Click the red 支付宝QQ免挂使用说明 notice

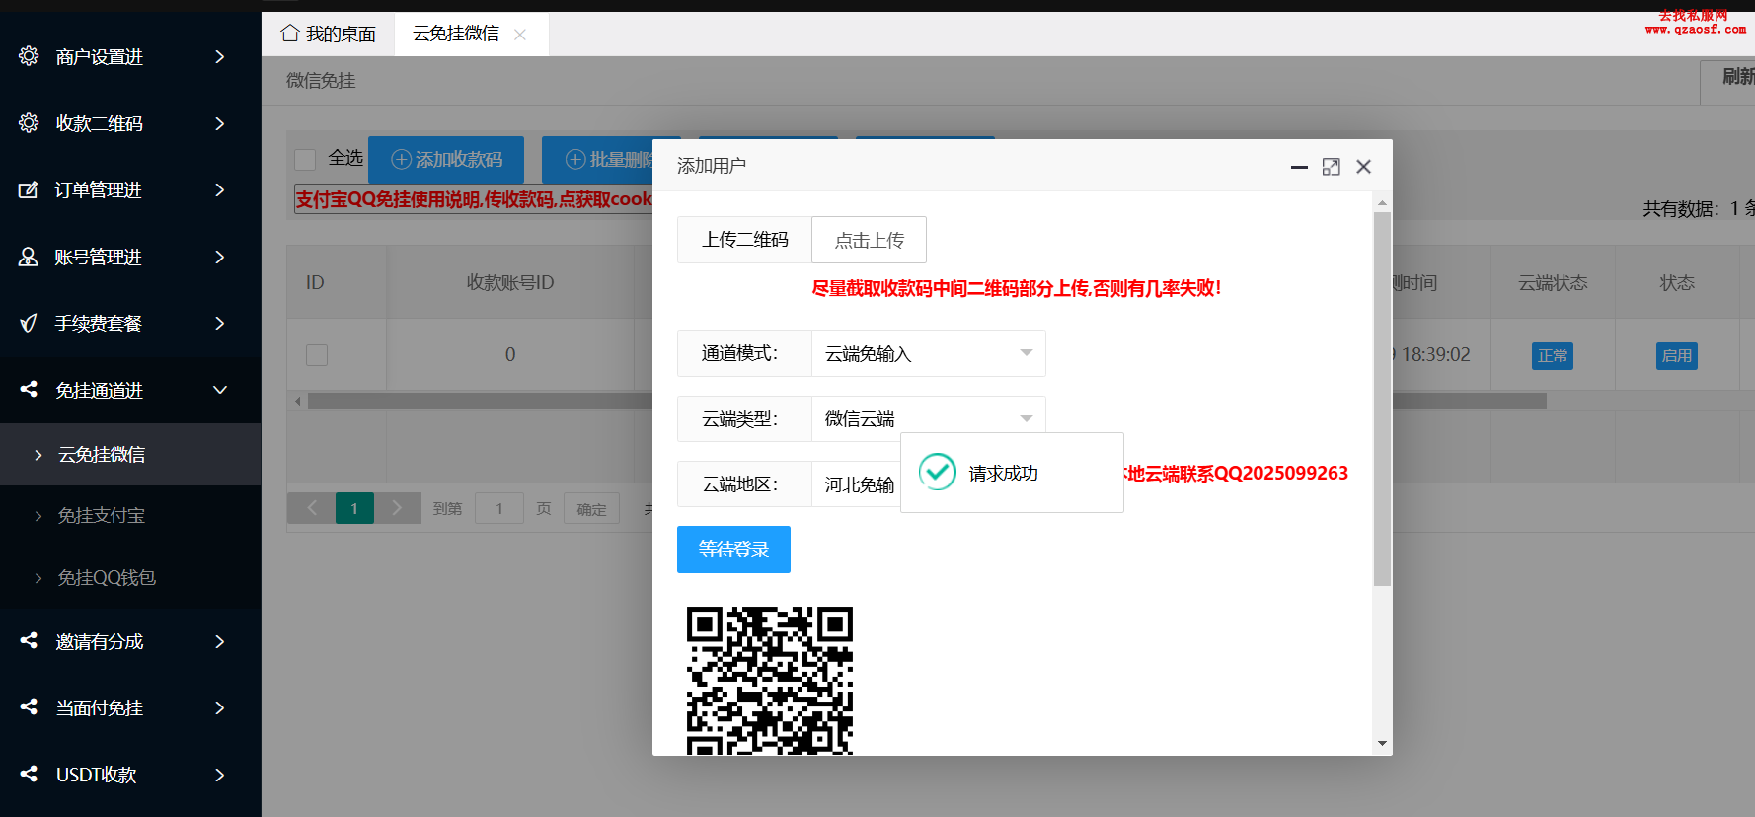[x=474, y=199]
